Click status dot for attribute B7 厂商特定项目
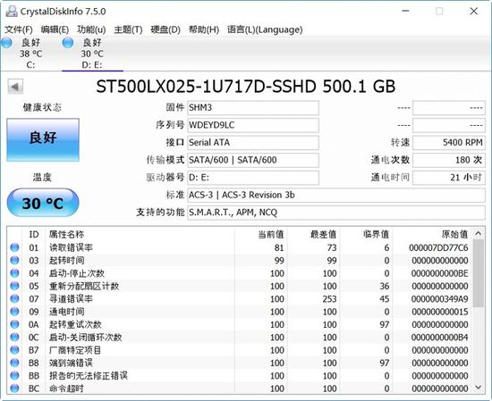This screenshot has height=401, width=492. pyautogui.click(x=14, y=350)
